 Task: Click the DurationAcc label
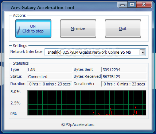pos(84,84)
